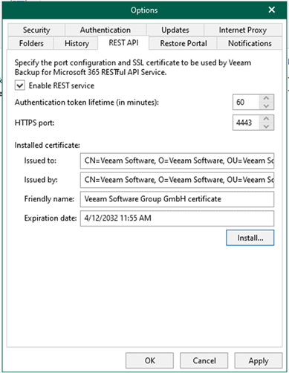Confirm settings with the OK button

click(149, 360)
